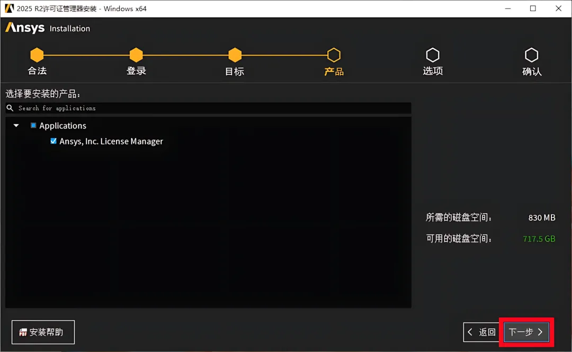Click the Applications tree label

click(62, 125)
